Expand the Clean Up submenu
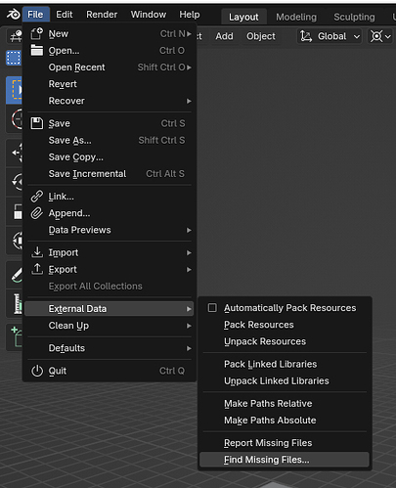 click(110, 326)
